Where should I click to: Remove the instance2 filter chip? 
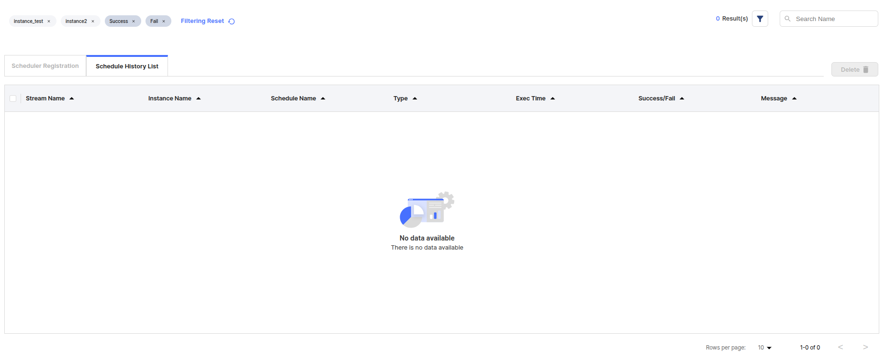pyautogui.click(x=93, y=22)
